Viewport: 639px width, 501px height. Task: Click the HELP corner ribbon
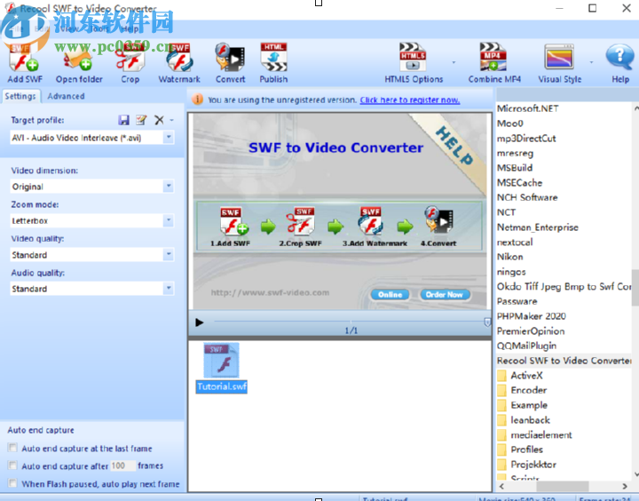pos(454,146)
